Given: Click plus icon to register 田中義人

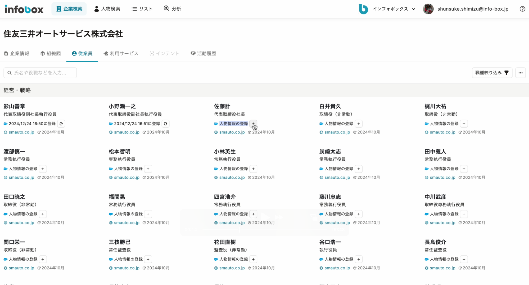Looking at the screenshot, I should click(464, 169).
